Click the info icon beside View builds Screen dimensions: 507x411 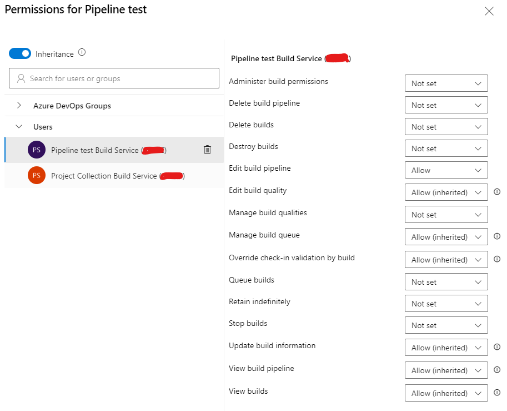[496, 393]
